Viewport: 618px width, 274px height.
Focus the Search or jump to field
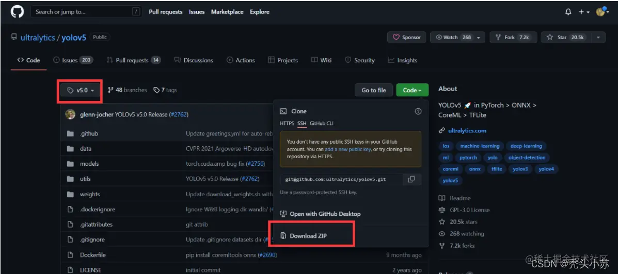tap(86, 12)
